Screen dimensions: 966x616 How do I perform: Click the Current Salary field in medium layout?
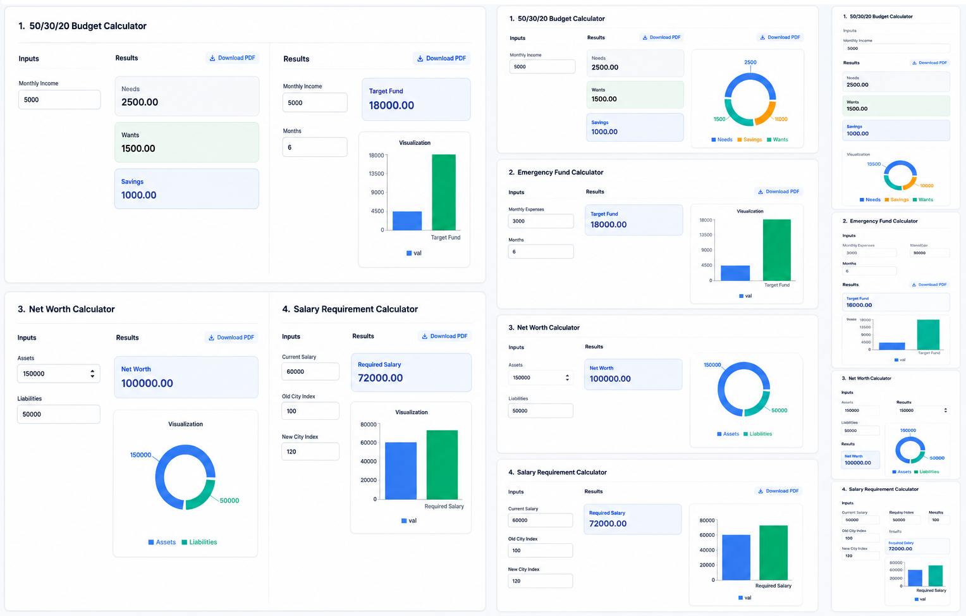point(541,521)
